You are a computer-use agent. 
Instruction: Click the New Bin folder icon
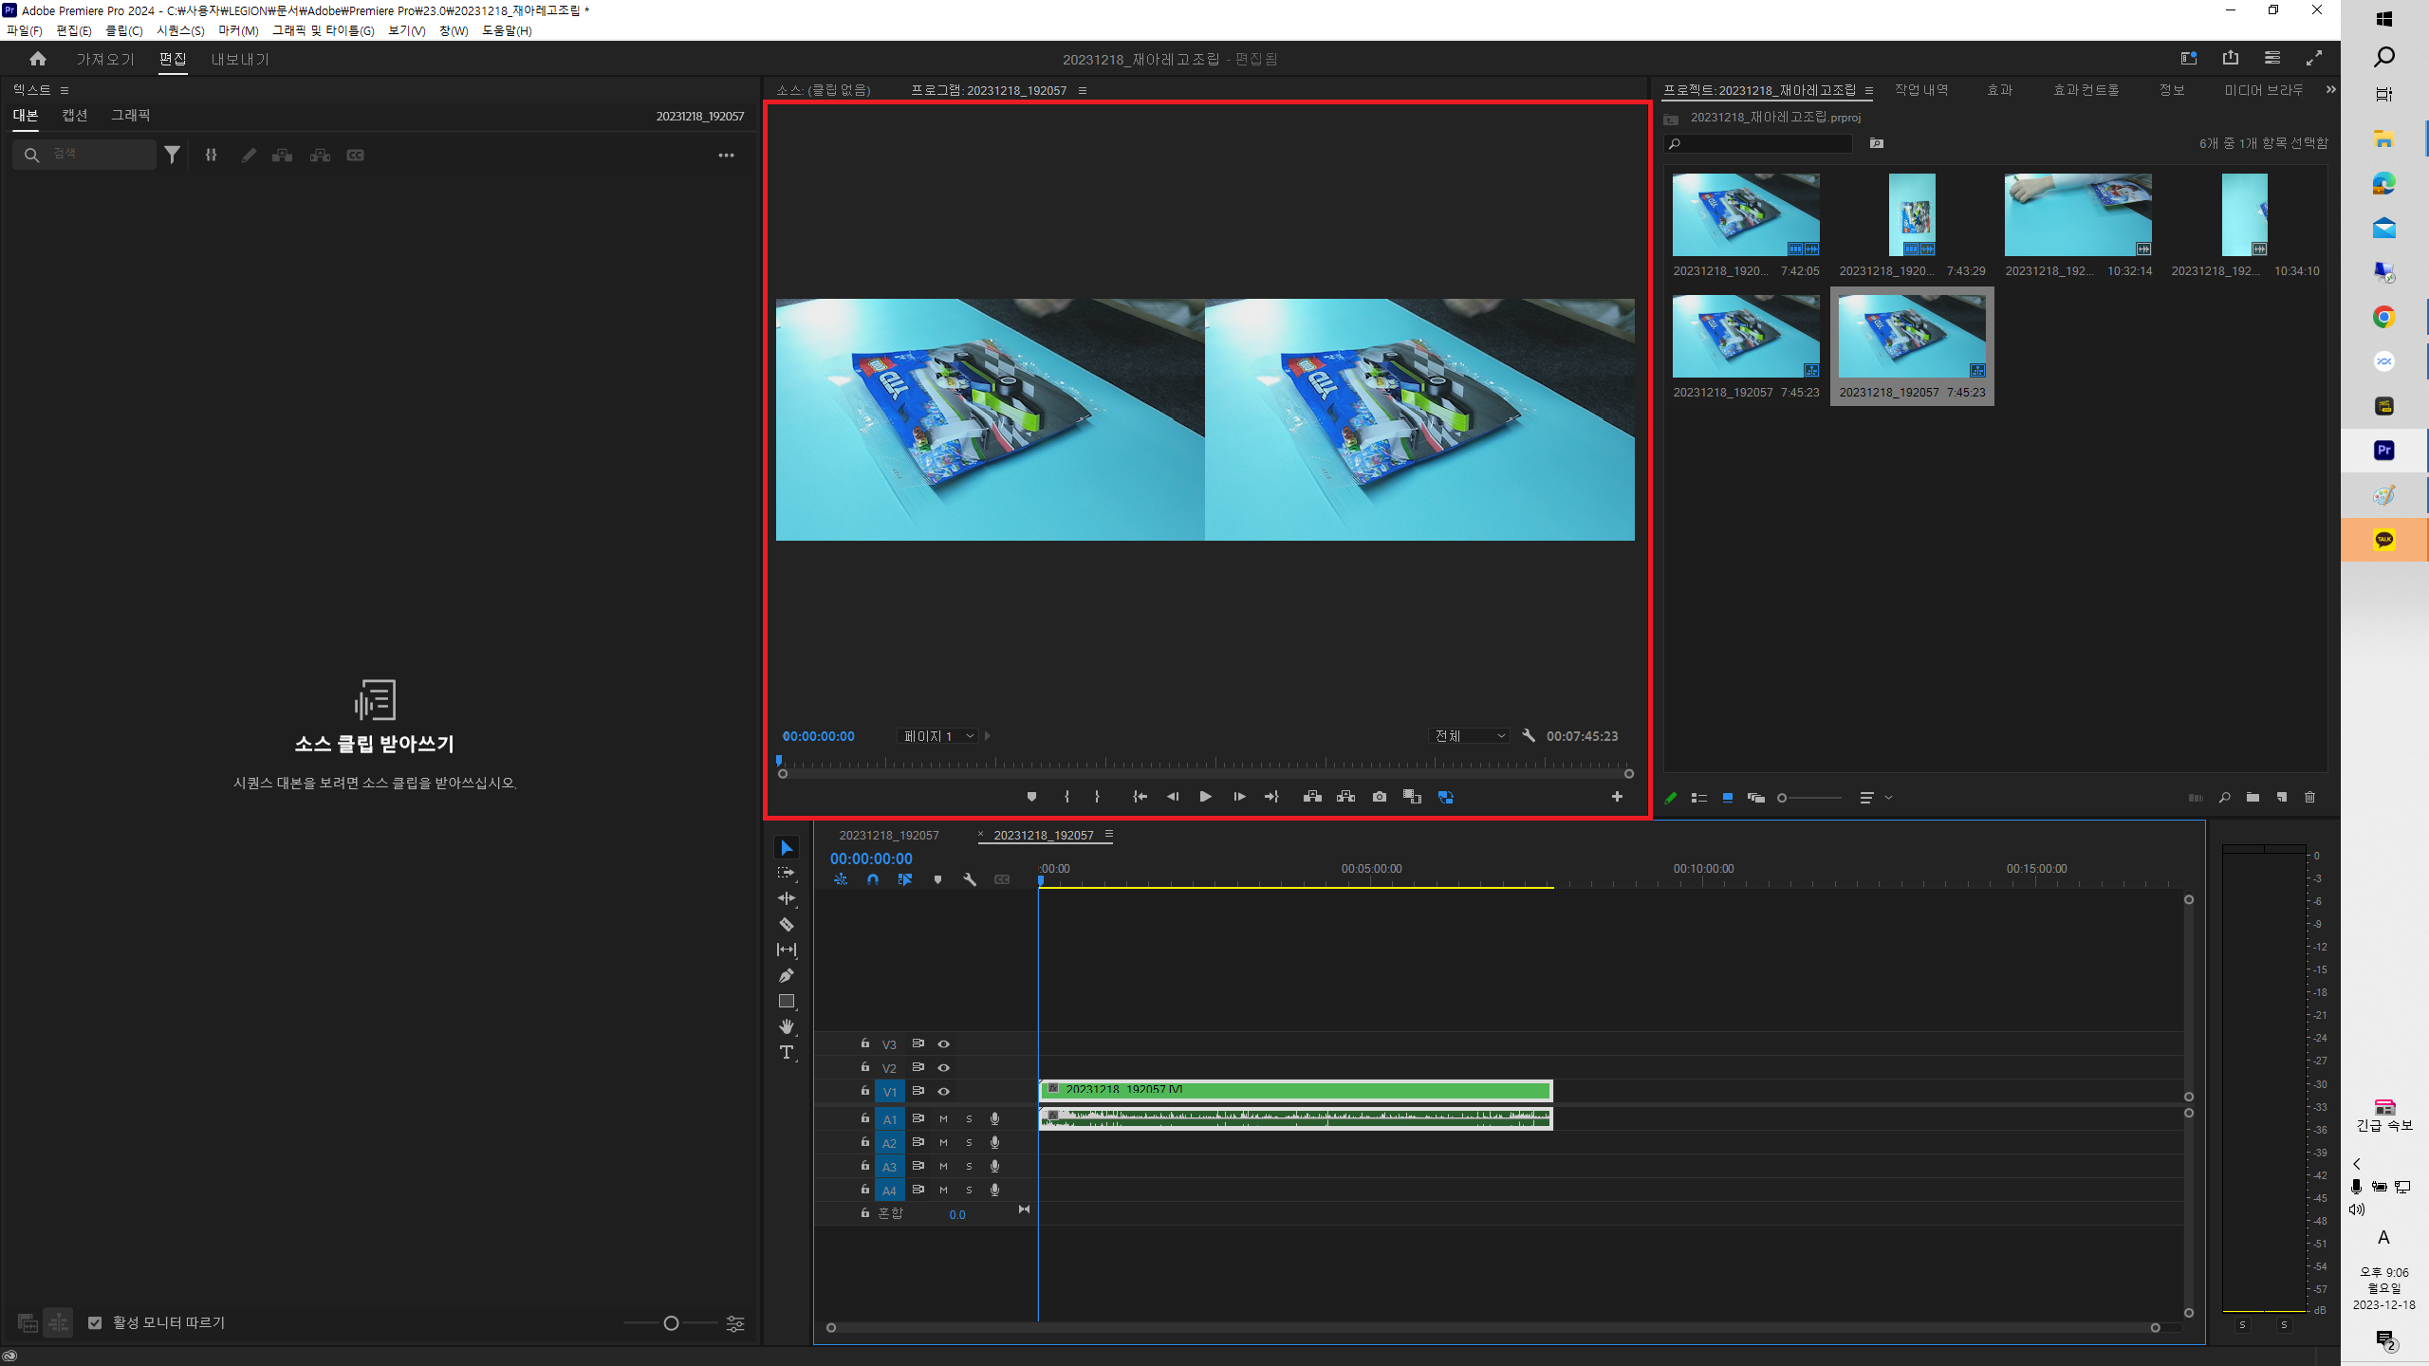coord(2253,798)
